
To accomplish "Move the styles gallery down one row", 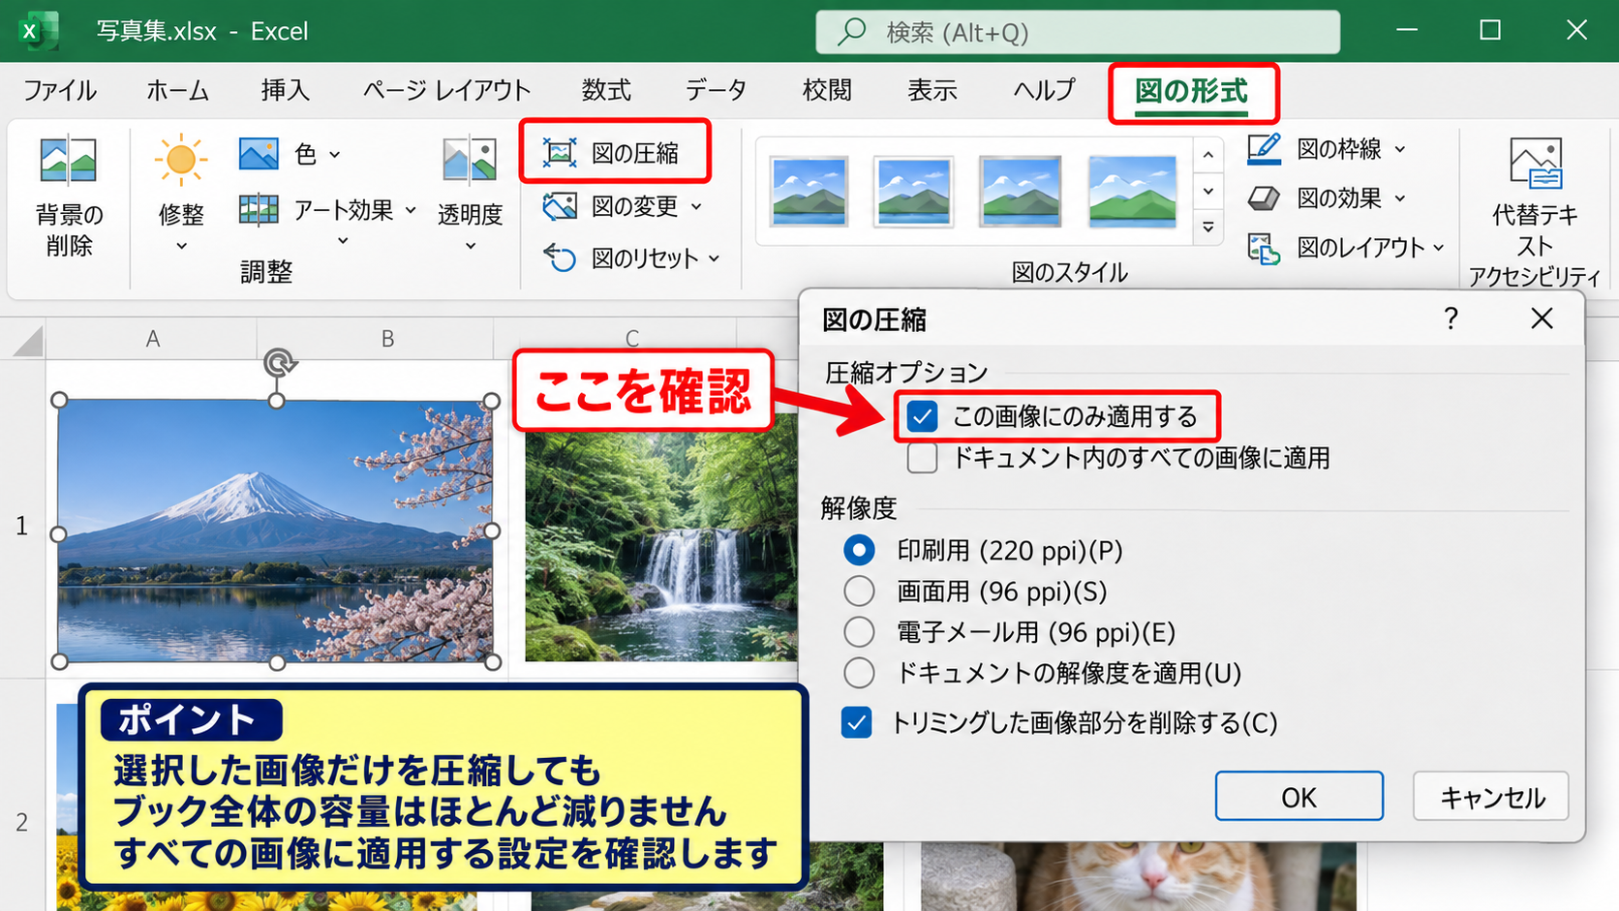I will (1208, 191).
